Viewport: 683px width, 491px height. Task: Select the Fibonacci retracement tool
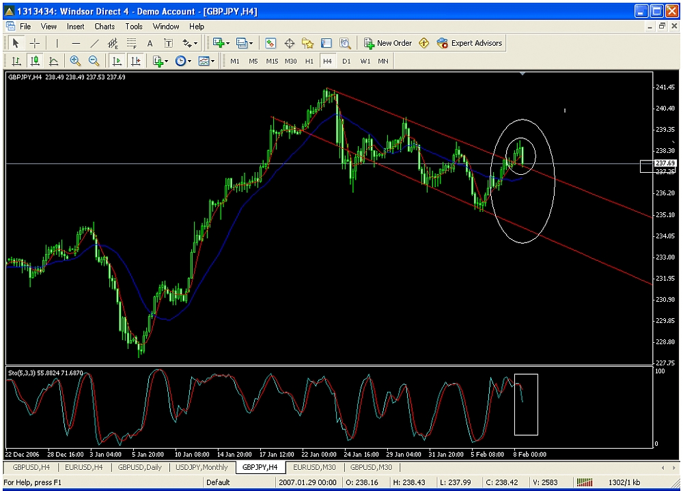pos(132,43)
